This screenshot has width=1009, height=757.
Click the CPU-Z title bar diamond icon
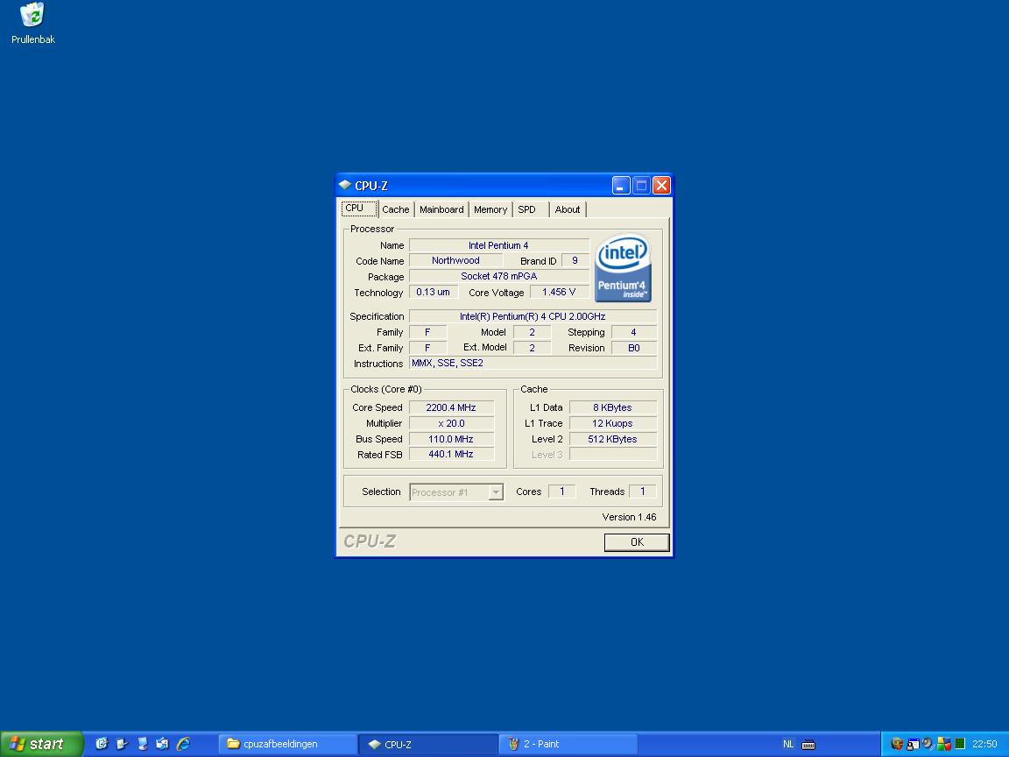(x=345, y=186)
